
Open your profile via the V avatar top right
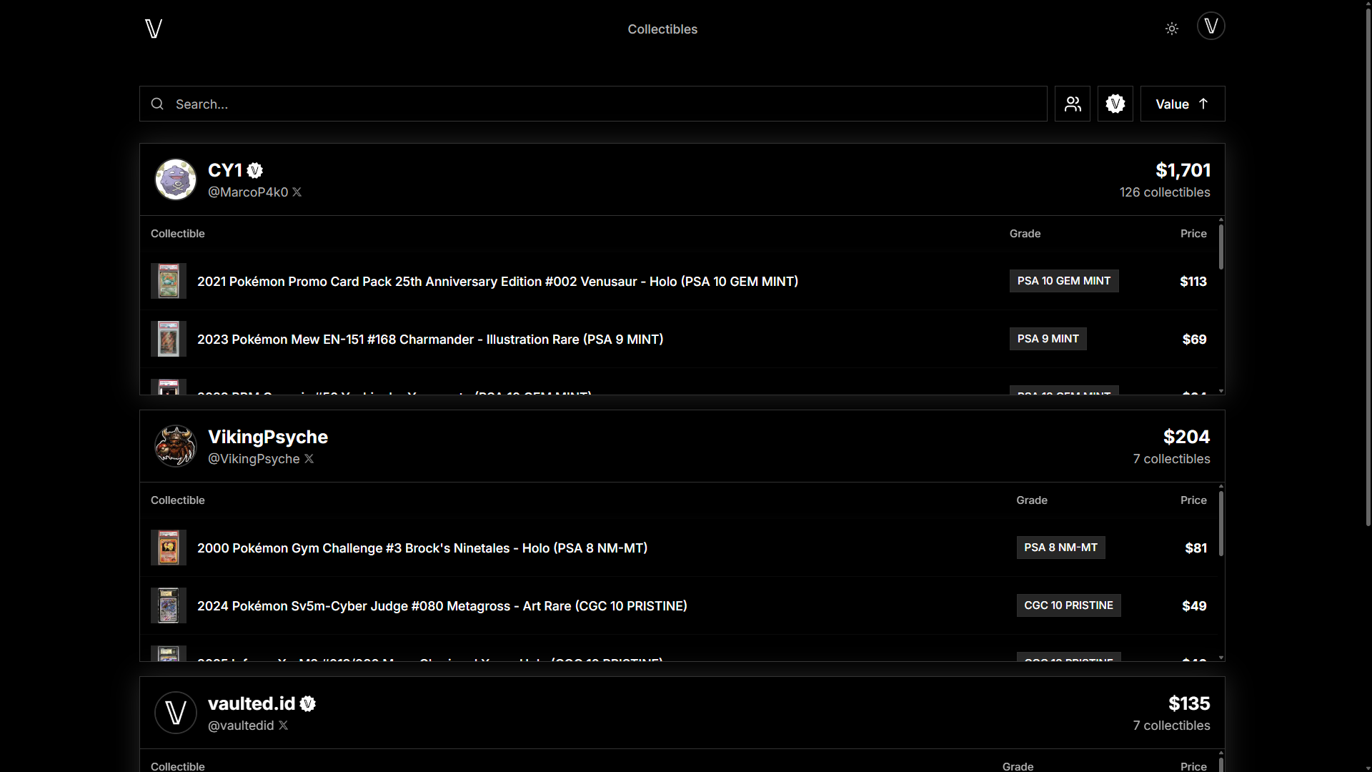[1211, 26]
